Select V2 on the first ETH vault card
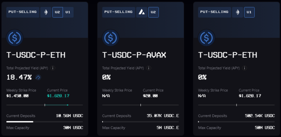Viewport: 281px width, 137px height. tap(58, 12)
